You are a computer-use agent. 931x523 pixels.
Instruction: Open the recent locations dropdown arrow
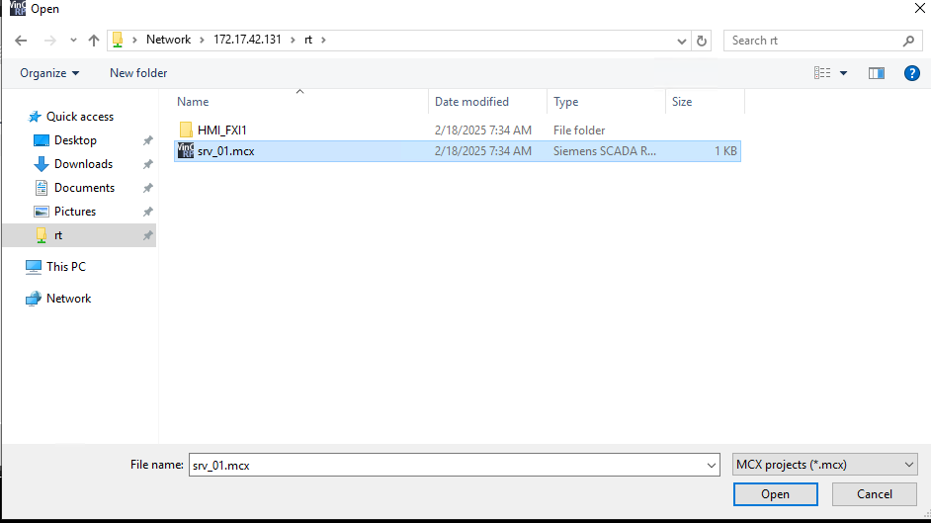(x=73, y=41)
